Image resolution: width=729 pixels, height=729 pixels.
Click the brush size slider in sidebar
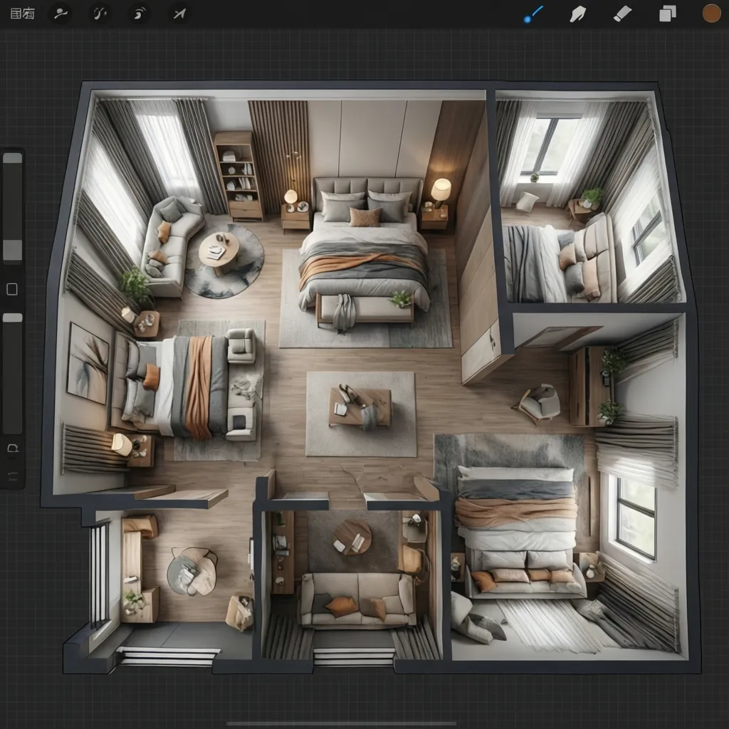(13, 207)
